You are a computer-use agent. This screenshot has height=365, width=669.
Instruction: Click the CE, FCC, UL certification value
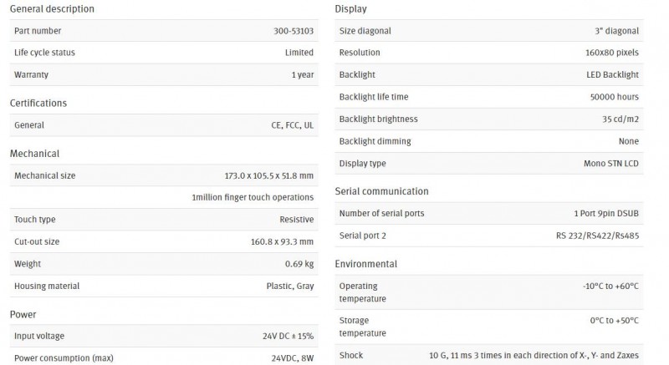click(x=292, y=125)
